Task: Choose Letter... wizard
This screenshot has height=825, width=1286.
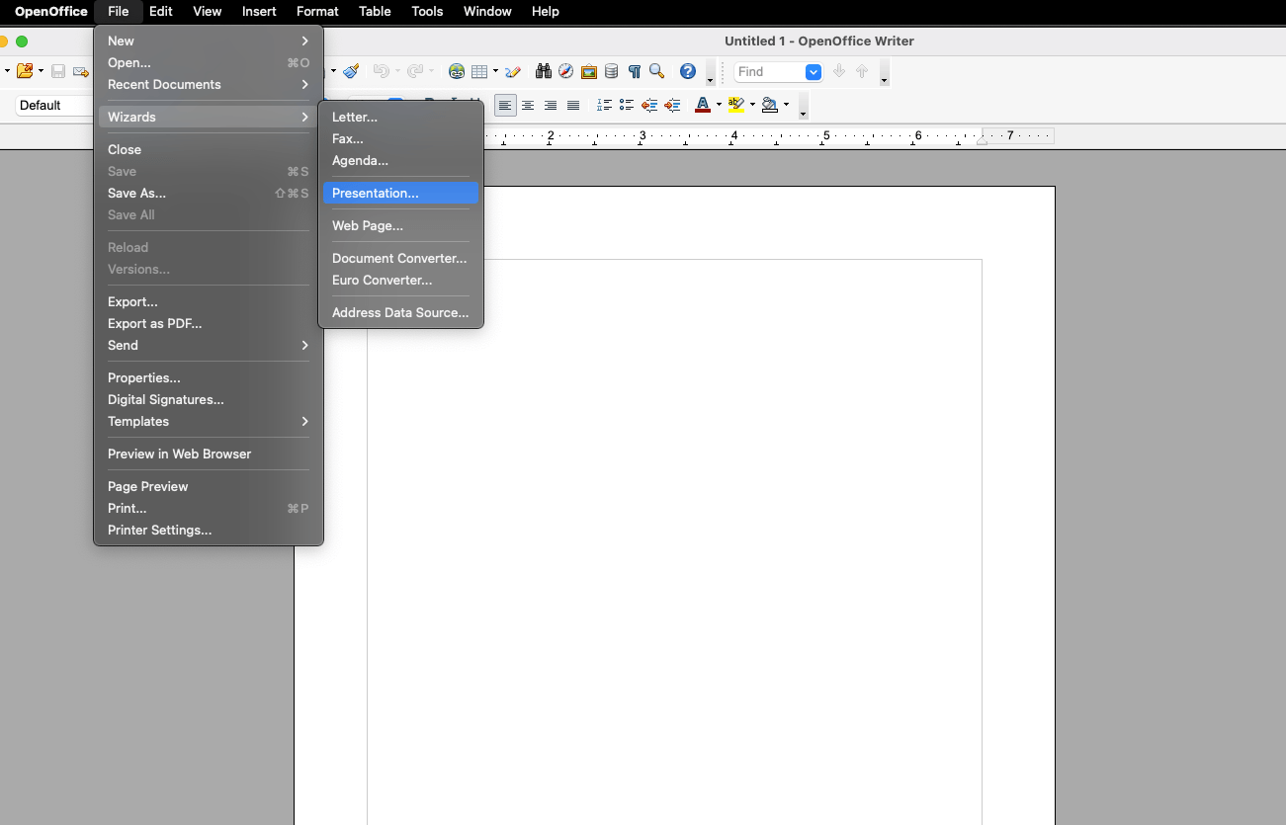Action: coord(400,117)
